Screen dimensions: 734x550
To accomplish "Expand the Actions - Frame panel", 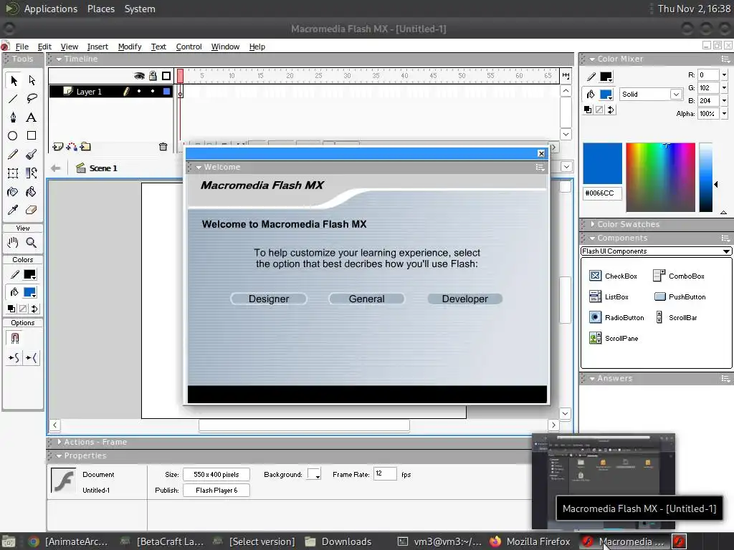I will click(59, 442).
